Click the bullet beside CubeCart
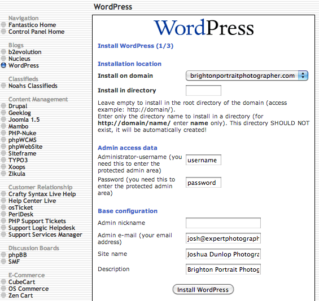The width and height of the screenshot is (319, 301). [3, 282]
